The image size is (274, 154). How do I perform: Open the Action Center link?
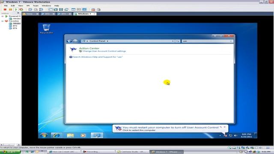click(89, 48)
